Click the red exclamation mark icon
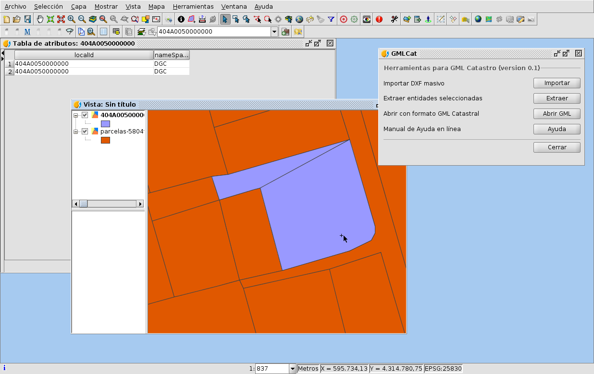This screenshot has width=594, height=374. (x=380, y=19)
